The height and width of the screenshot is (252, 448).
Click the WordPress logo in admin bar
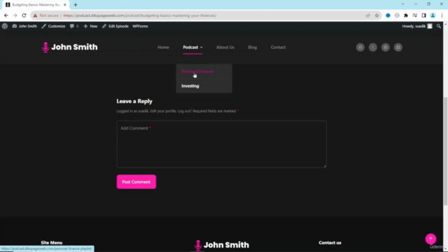[5, 26]
